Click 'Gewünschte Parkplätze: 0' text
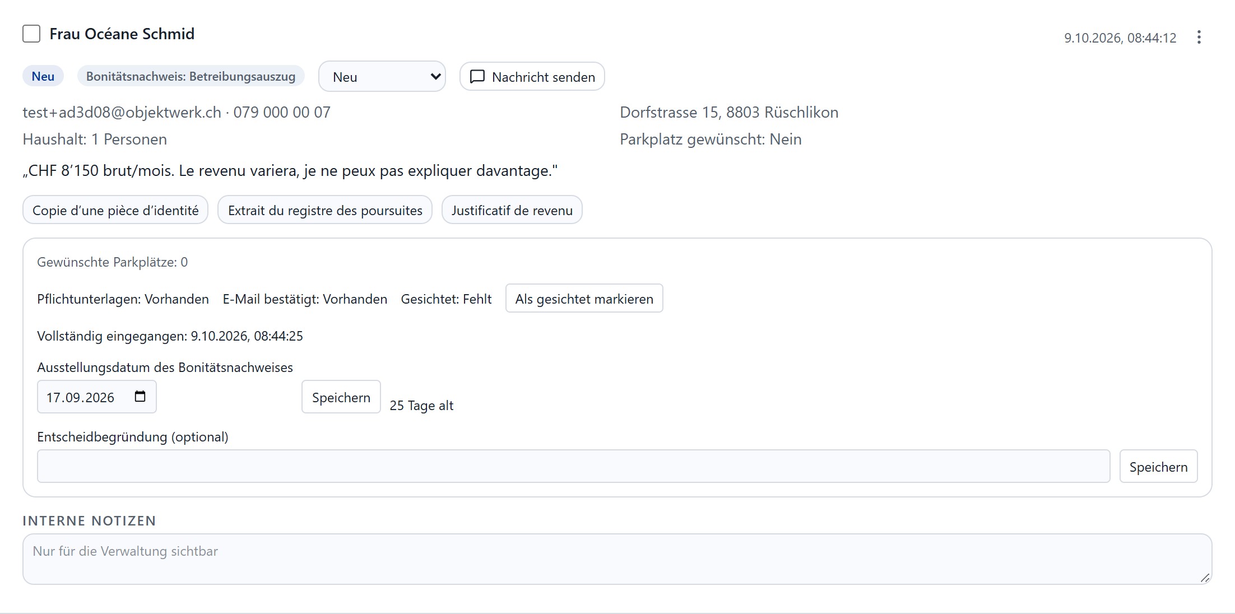The image size is (1235, 614). [x=112, y=262]
